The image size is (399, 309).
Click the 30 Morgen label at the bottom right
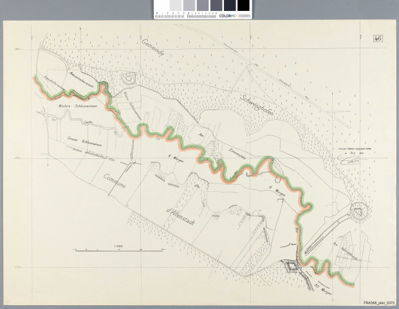(324, 283)
